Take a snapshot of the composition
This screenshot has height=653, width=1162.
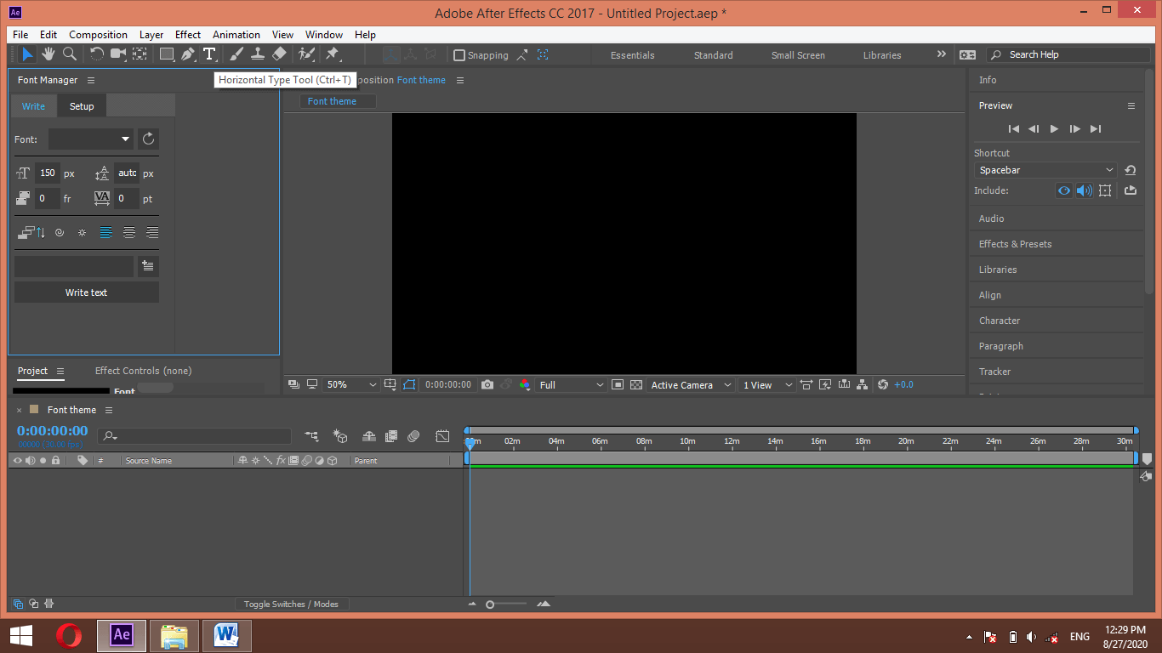pos(487,384)
